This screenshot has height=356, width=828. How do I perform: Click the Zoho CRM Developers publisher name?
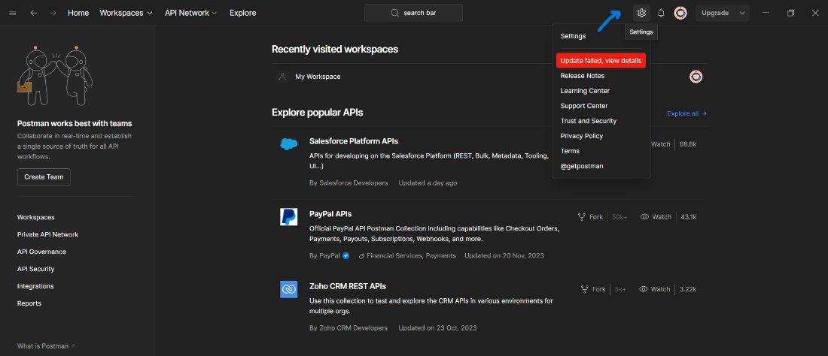tap(353, 327)
